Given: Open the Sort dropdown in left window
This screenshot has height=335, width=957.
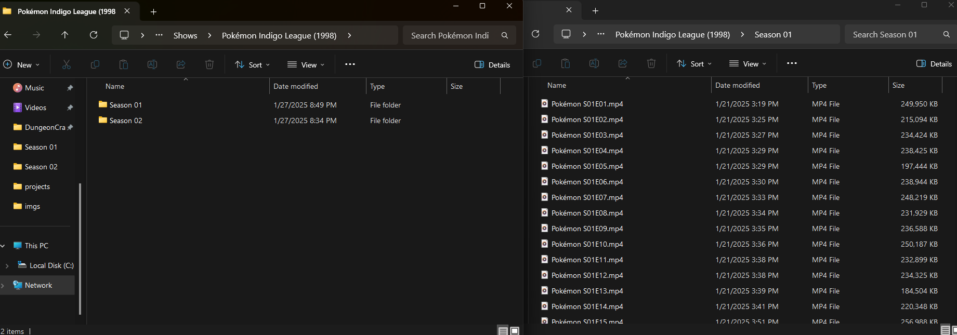Looking at the screenshot, I should [x=253, y=64].
